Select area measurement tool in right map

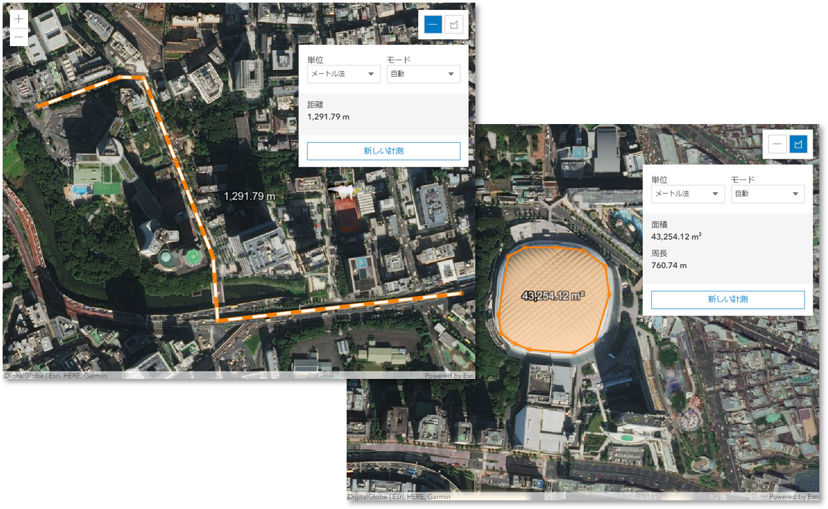[799, 144]
